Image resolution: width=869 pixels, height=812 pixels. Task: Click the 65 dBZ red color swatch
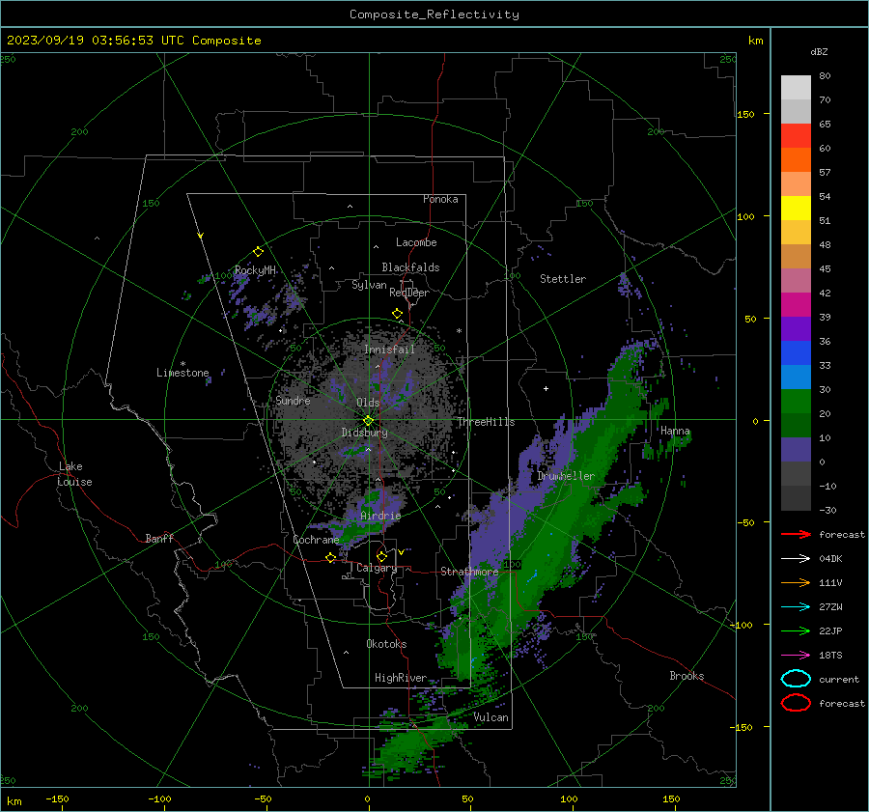pyautogui.click(x=796, y=135)
